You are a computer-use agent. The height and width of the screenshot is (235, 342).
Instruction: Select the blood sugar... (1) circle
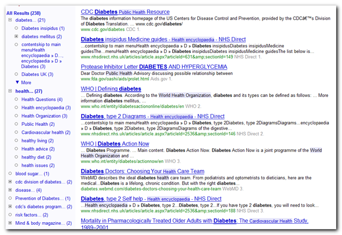(x=10, y=173)
